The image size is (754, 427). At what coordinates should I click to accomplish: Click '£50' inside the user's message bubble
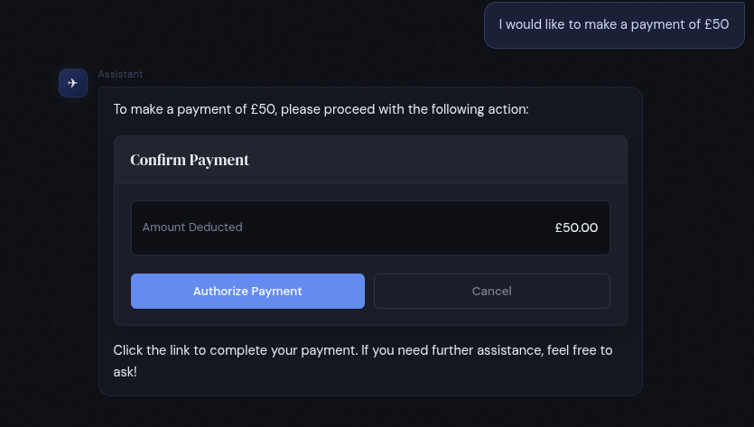(x=716, y=24)
